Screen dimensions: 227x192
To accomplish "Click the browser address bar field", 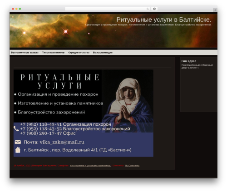I will 108,9.
